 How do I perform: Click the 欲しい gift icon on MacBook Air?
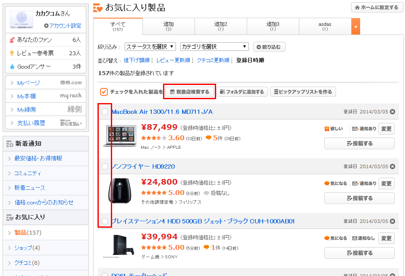tap(327, 129)
